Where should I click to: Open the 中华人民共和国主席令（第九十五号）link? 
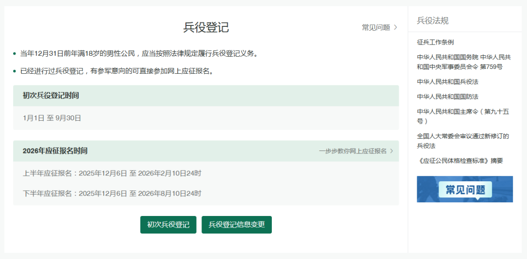[463, 116]
